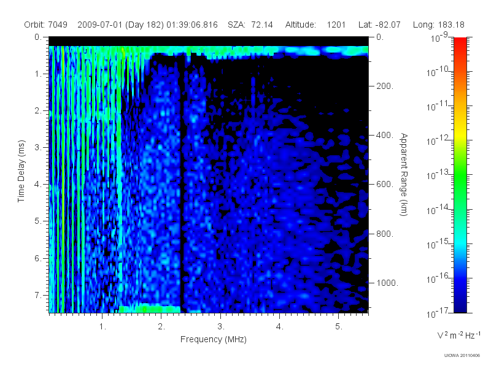This screenshot has height=368, width=491.
Task: Click the color bar label at ten to the minus seventeen
Action: point(438,313)
